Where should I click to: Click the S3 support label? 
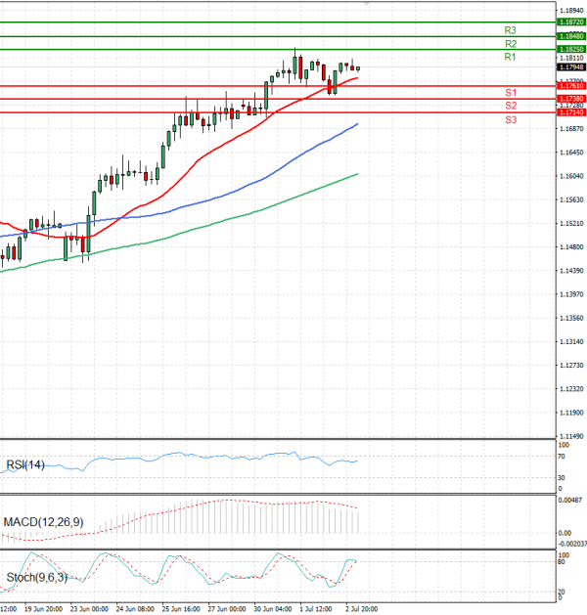point(511,120)
